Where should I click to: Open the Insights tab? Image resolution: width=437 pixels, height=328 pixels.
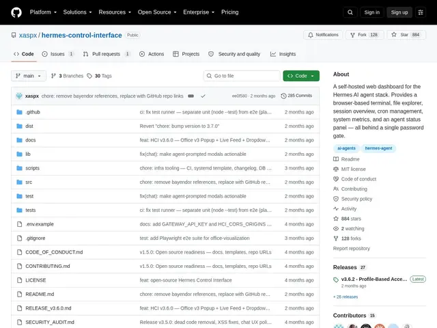283,54
